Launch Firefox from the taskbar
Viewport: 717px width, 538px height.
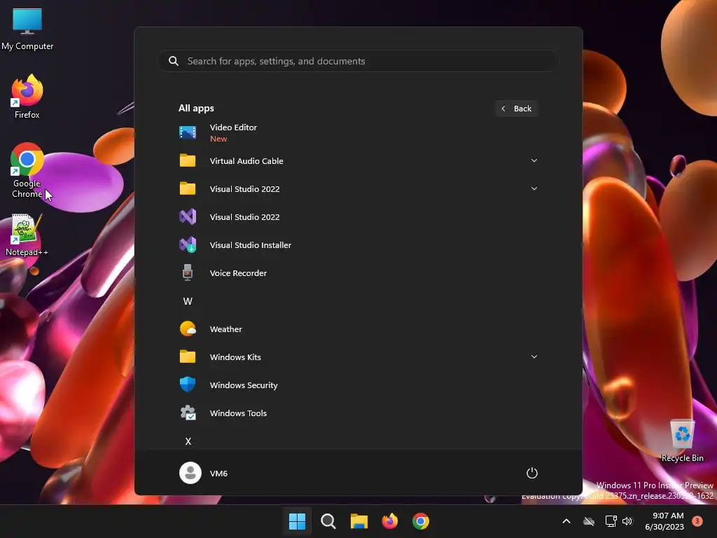389,521
